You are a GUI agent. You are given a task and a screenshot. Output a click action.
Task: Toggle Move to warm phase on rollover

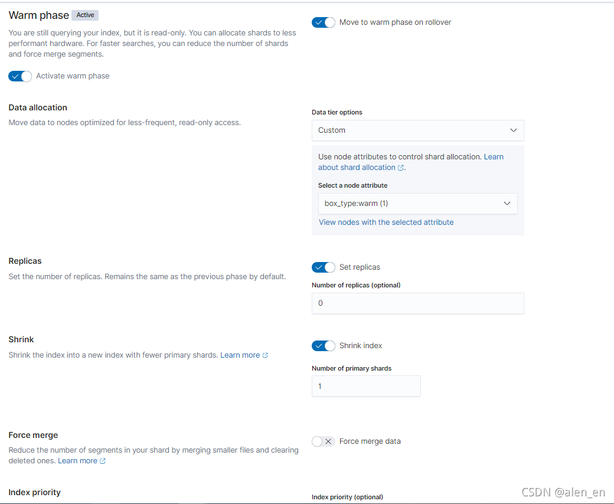pos(323,22)
